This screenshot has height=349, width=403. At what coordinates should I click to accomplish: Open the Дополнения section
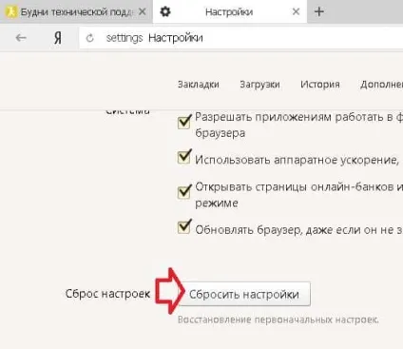[x=381, y=85]
